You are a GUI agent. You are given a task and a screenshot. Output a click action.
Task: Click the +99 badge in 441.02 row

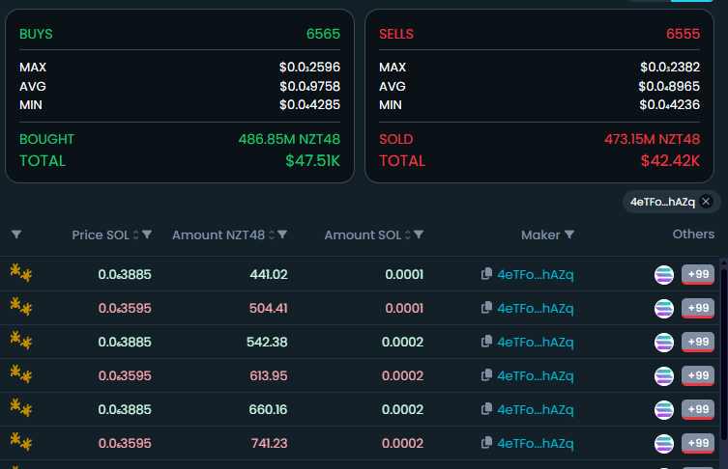[698, 274]
